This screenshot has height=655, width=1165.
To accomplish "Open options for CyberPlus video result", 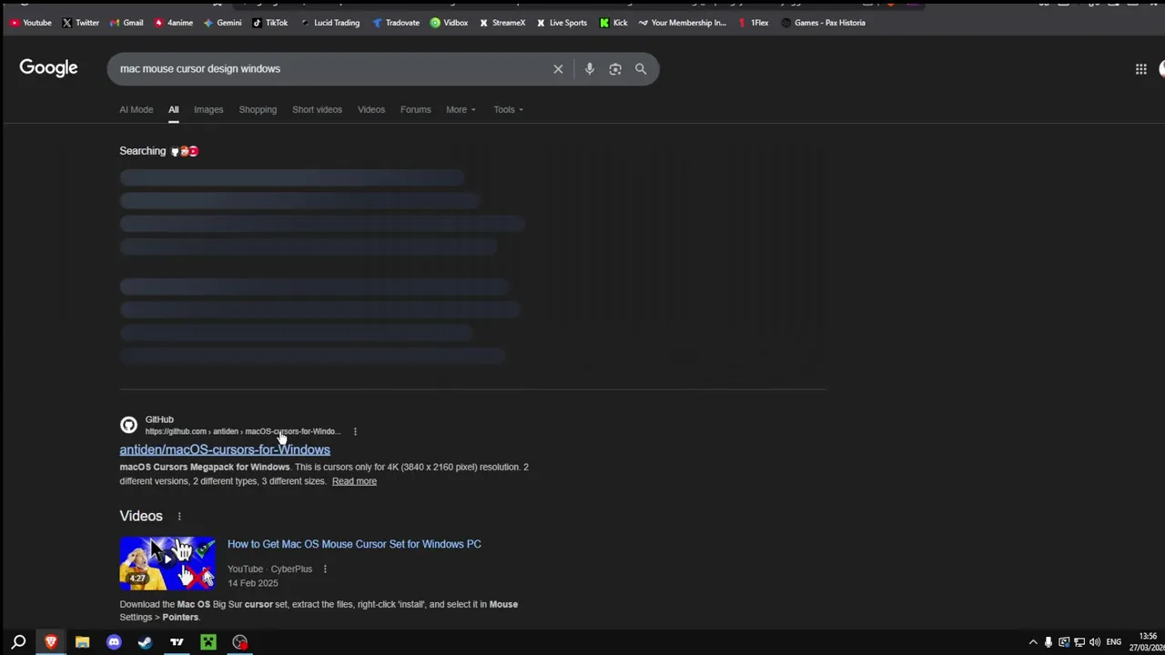I will click(x=325, y=569).
